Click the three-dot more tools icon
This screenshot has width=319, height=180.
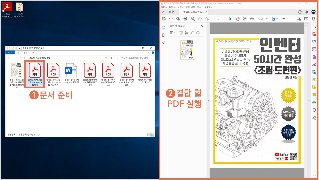coord(283,19)
